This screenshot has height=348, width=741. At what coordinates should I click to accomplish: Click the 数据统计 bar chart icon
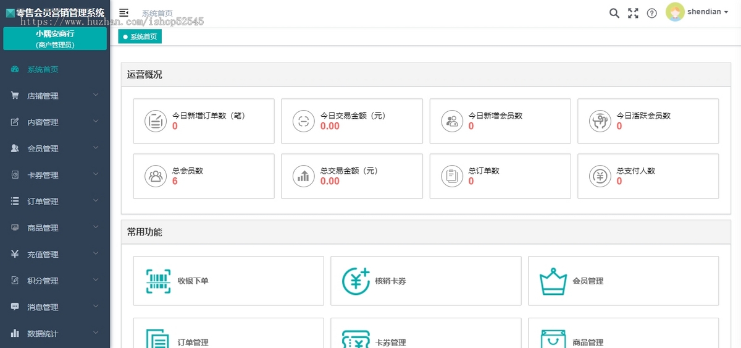(15, 334)
